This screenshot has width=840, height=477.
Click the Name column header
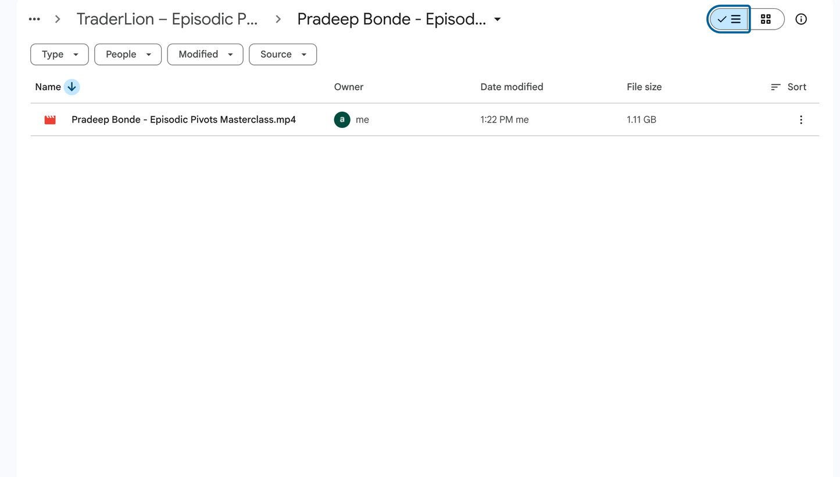(x=48, y=87)
